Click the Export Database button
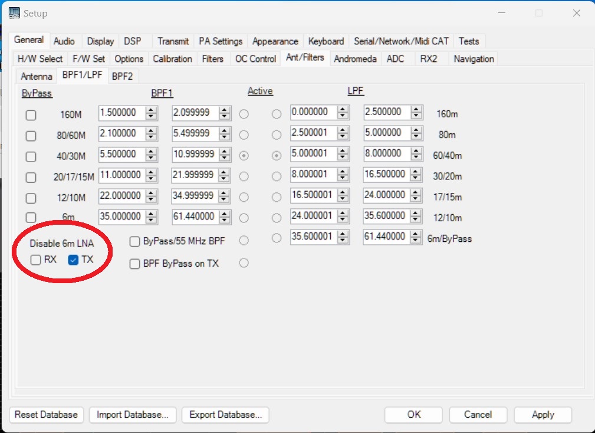Screen dimensions: 595x433 point(225,415)
